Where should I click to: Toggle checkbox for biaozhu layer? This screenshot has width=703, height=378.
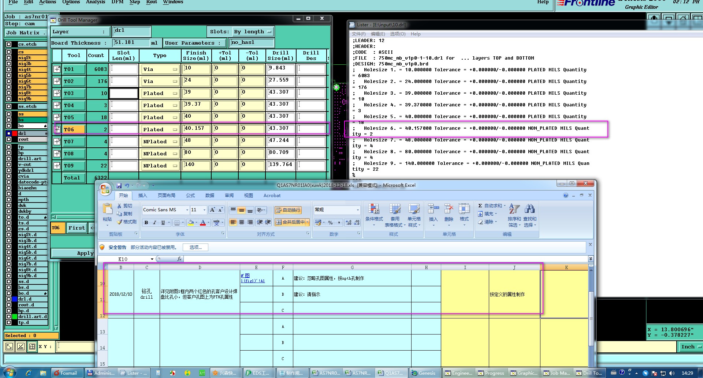coord(9,188)
